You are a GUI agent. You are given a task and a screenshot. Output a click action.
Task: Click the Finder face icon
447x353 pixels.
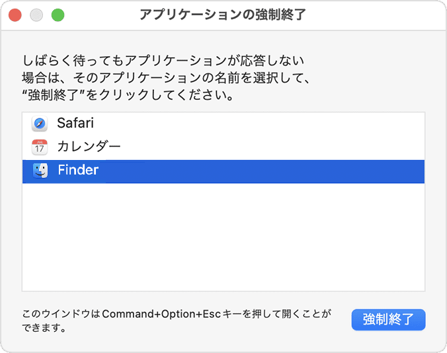40,171
